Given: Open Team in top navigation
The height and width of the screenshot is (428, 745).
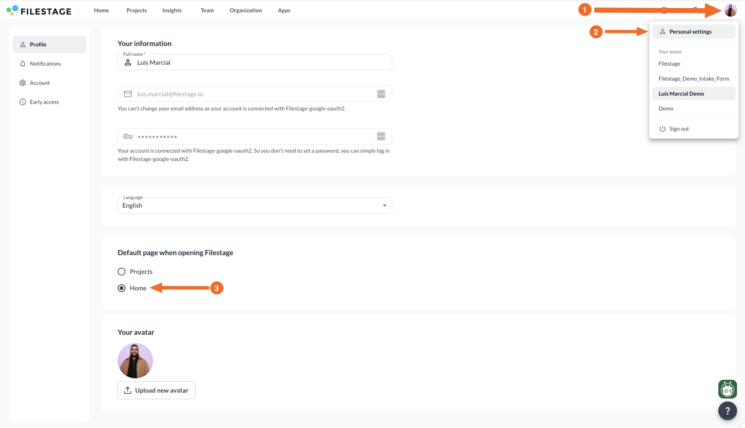Looking at the screenshot, I should point(207,10).
